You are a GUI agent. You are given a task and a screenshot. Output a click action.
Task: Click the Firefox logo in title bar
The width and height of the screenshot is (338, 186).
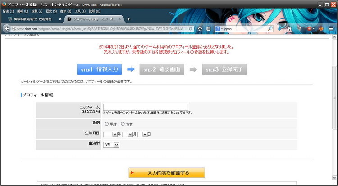(4, 5)
